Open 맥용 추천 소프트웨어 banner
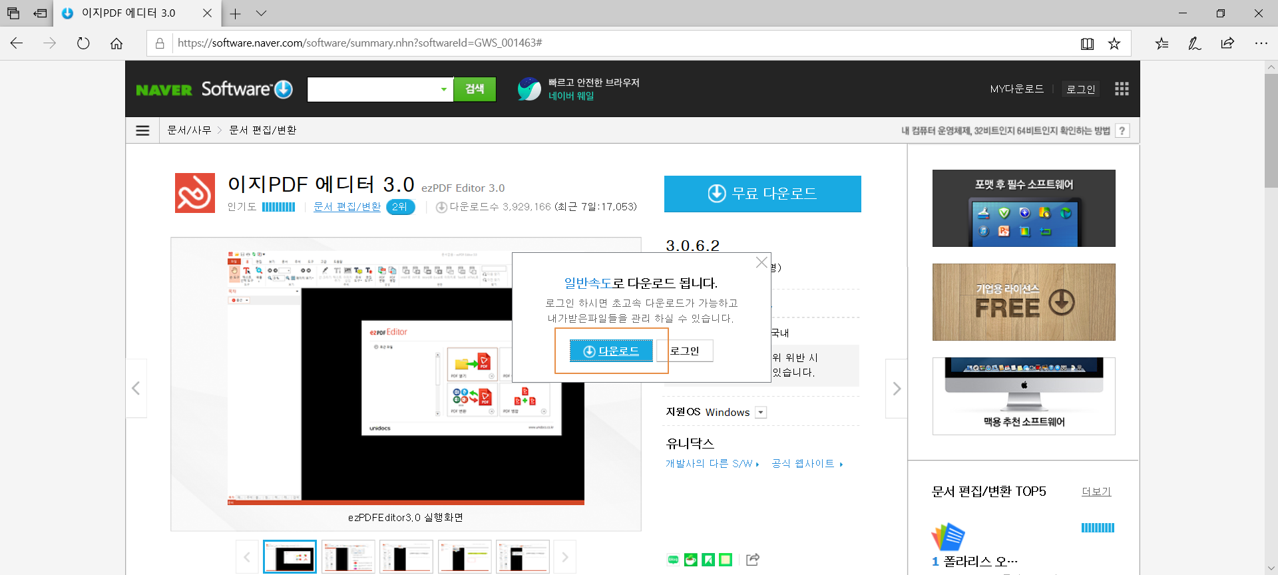 click(x=1024, y=396)
